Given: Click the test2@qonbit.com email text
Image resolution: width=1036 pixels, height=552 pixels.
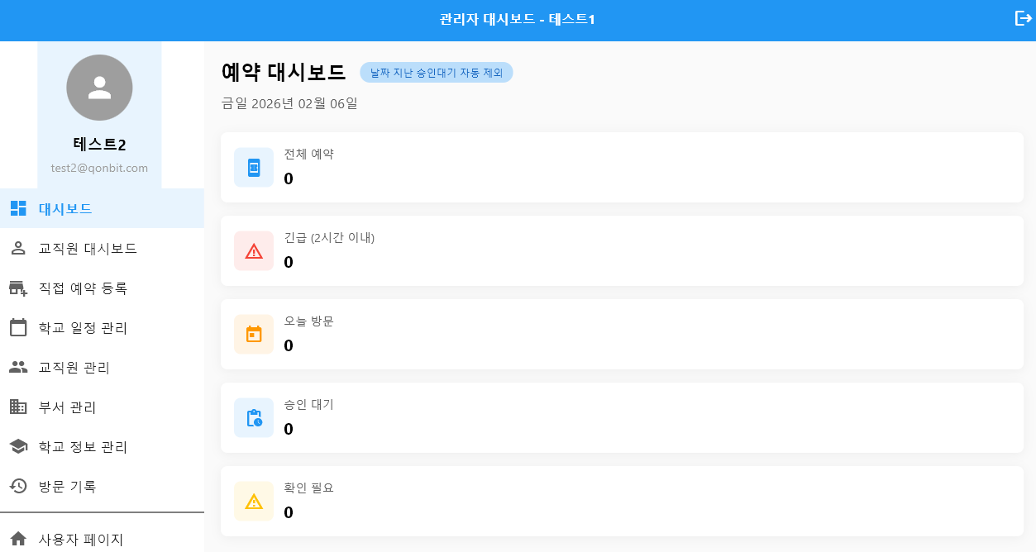Looking at the screenshot, I should [x=99, y=168].
